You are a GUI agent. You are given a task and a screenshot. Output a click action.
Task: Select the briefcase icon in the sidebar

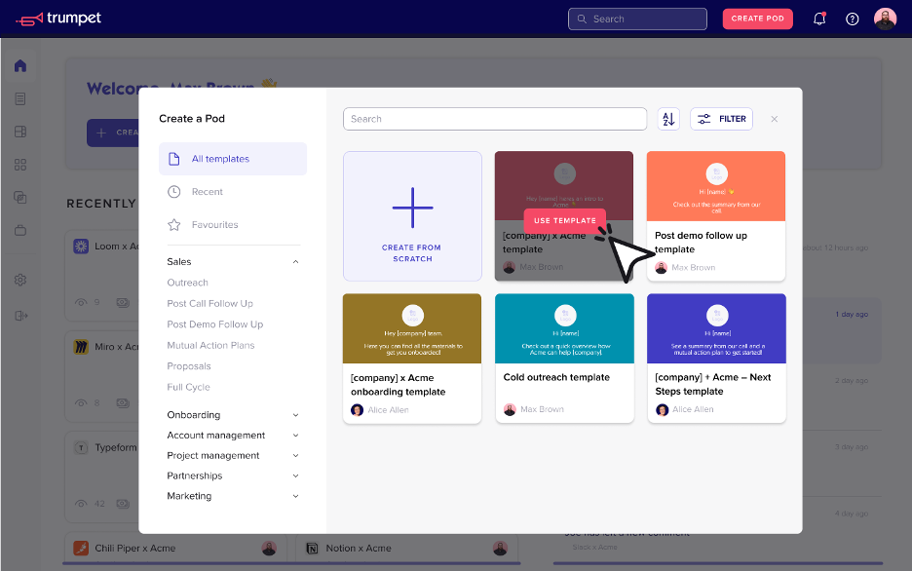19,230
